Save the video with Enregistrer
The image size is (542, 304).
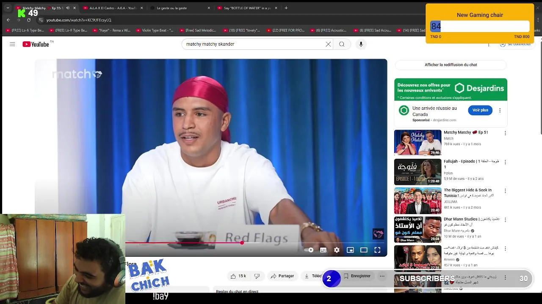click(x=357, y=276)
